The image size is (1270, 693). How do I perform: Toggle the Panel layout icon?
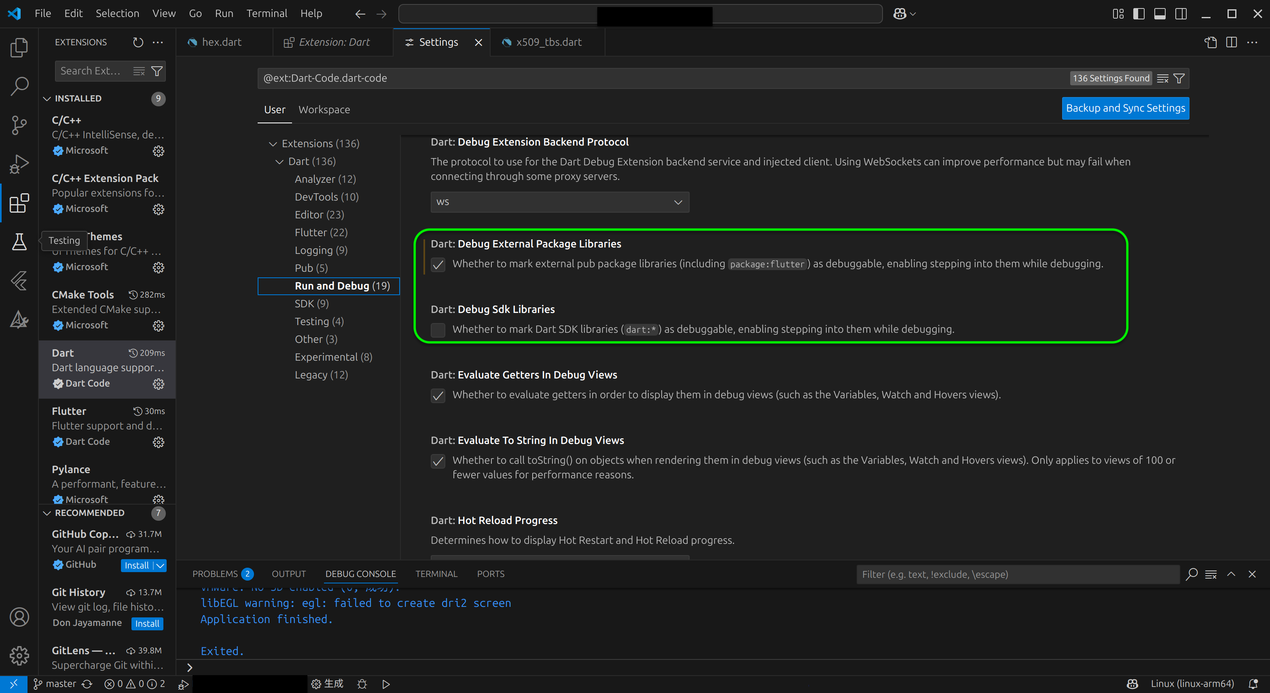coord(1160,14)
